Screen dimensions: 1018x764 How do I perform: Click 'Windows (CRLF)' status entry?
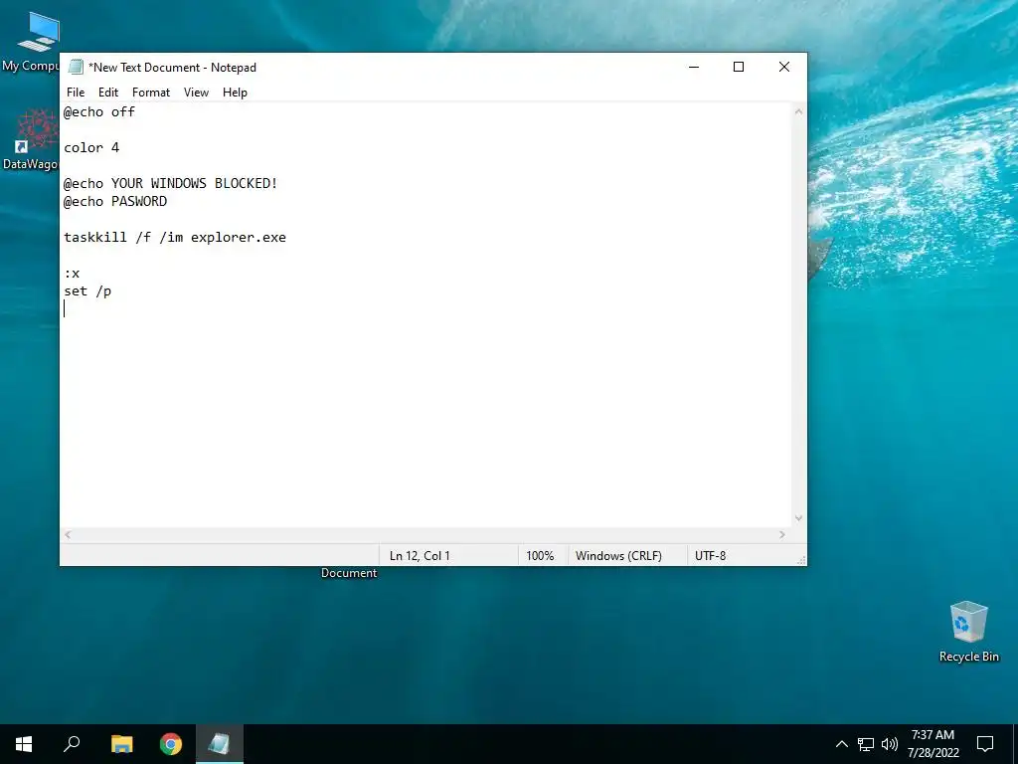(x=618, y=555)
